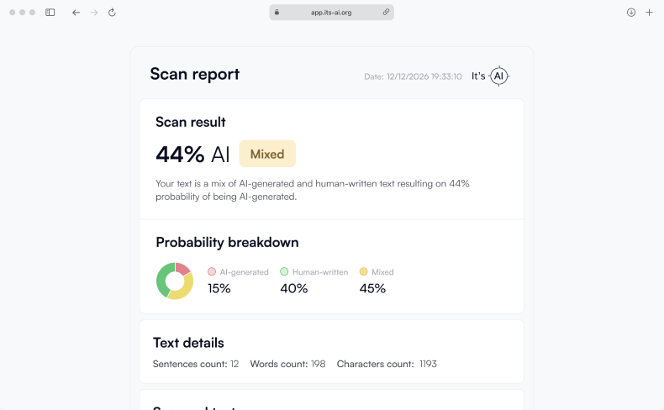Screen dimensions: 664x410
Task: Click the yellow Mixed result badge
Action: (x=267, y=154)
